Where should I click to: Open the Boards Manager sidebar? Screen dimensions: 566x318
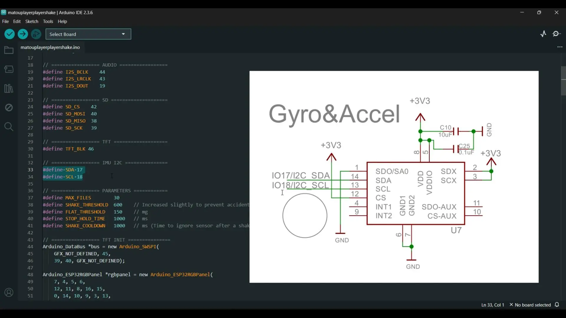(9, 69)
